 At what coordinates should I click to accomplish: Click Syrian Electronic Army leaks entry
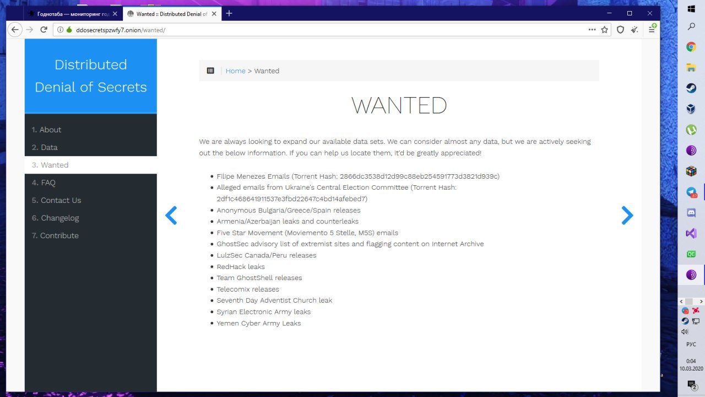point(264,312)
